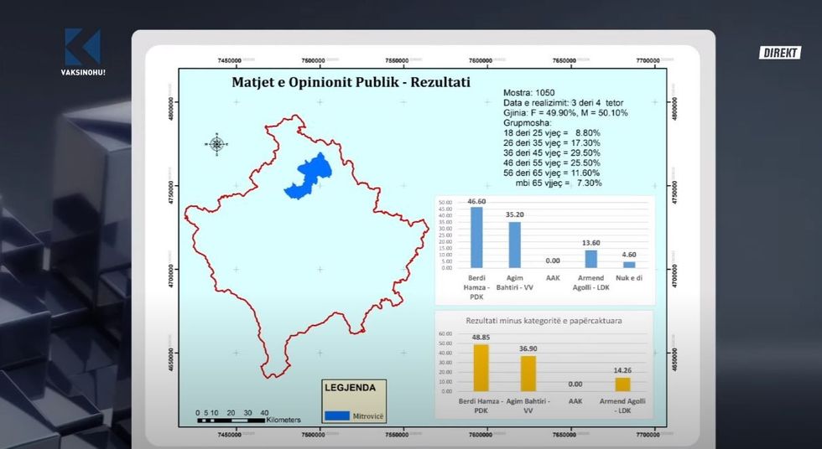Click the blue Agim Bahtiri 35.20 bar
This screenshot has height=449, width=822.
(514, 245)
